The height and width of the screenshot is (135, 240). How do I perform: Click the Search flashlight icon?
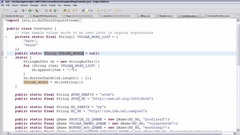pyautogui.click(x=73, y=10)
